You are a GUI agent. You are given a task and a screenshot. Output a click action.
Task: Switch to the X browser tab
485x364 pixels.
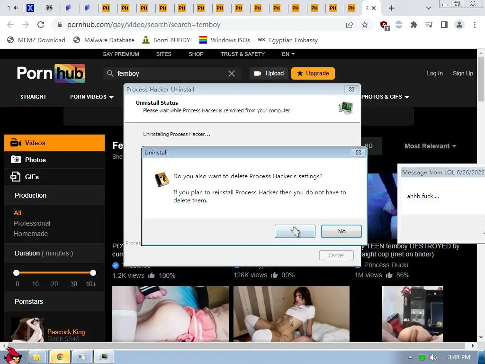point(30,8)
